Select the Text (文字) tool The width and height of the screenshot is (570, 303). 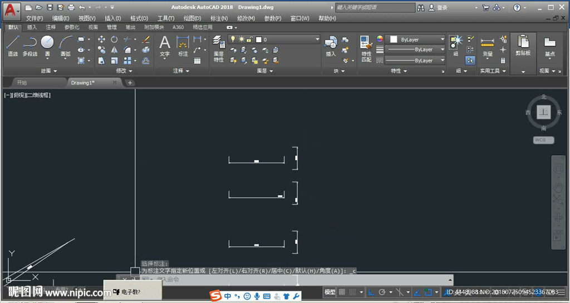tap(165, 46)
